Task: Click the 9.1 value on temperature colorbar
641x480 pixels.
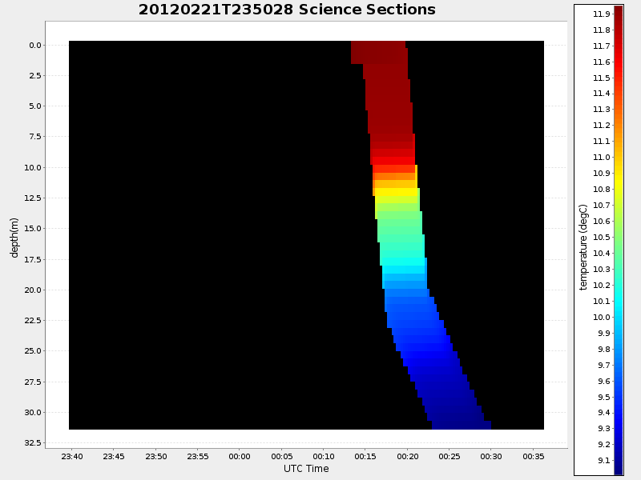Action: [x=602, y=460]
